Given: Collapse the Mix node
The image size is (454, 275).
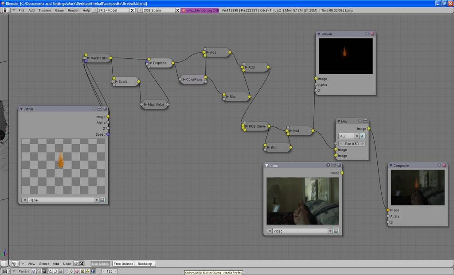Looking at the screenshot, I should pyautogui.click(x=338, y=121).
